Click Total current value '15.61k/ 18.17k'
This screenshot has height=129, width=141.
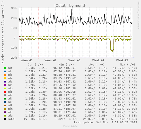[x=35, y=119]
